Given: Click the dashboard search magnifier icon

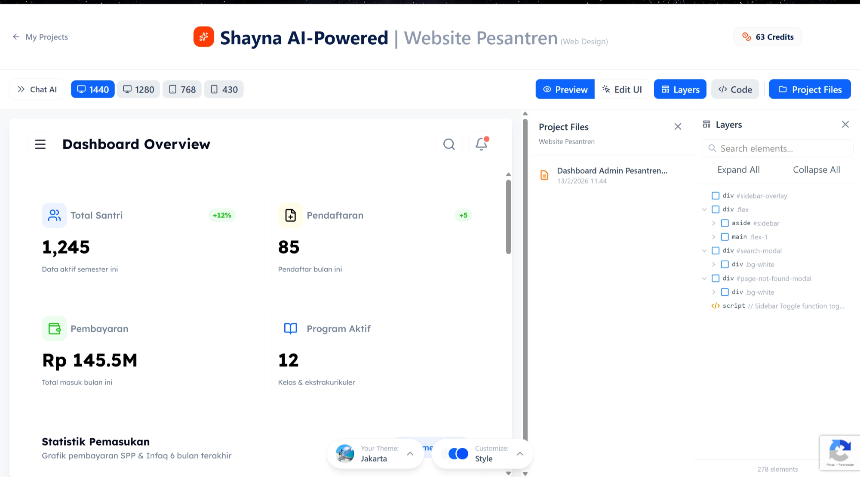Looking at the screenshot, I should (x=449, y=144).
